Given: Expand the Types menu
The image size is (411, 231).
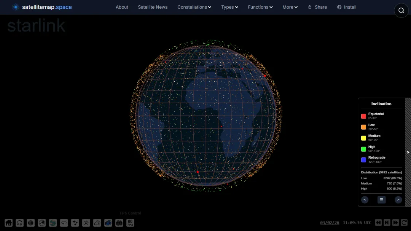Looking at the screenshot, I should click(x=229, y=7).
